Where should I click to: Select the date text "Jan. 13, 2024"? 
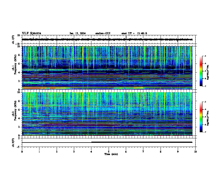[77, 33]
